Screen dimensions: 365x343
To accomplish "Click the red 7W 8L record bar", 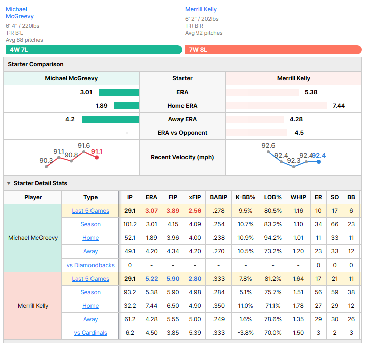I will (273, 50).
